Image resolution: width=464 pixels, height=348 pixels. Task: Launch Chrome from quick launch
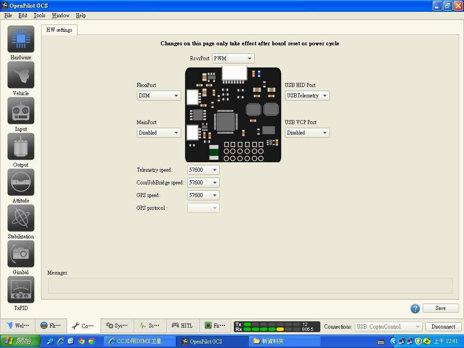pos(82,341)
